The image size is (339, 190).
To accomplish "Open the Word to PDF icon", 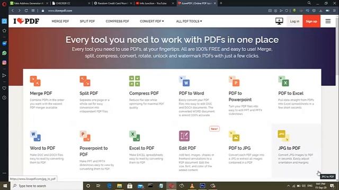I will click(x=35, y=136).
